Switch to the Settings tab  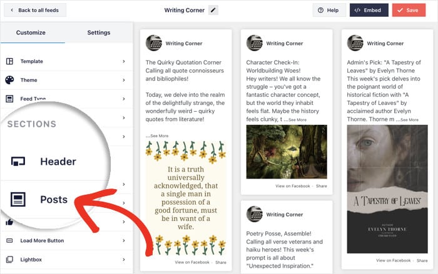tap(99, 32)
